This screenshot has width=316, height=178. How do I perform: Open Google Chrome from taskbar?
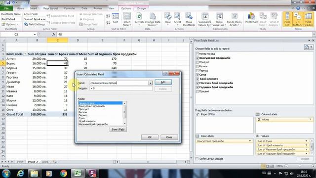coord(64,174)
